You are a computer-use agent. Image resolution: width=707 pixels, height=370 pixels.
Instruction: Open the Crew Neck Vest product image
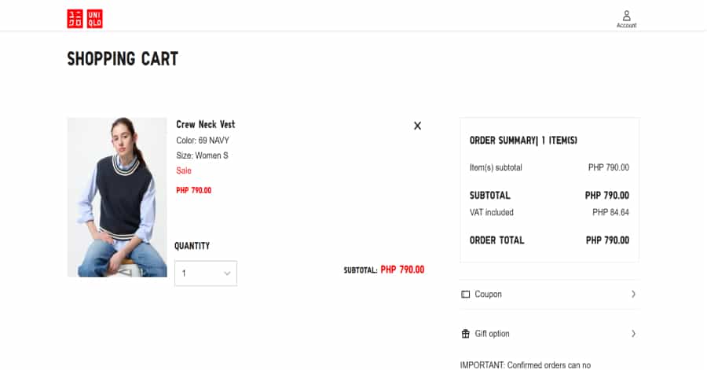[117, 197]
